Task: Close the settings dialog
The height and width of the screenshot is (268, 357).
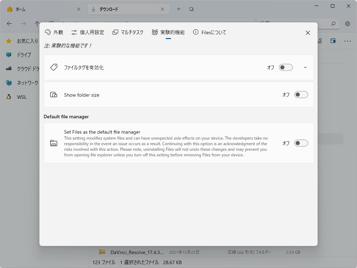Action: (x=308, y=32)
